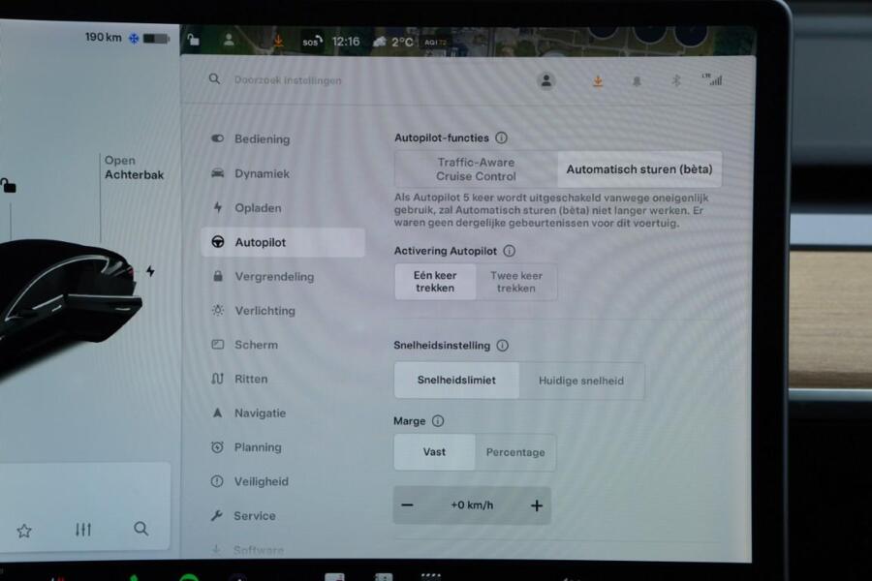The image size is (872, 581).
Task: Tap the favorites star icon
Action: pyautogui.click(x=24, y=531)
